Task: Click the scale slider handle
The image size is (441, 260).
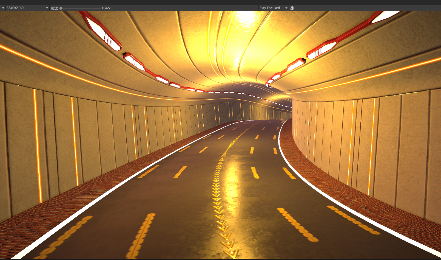Action: coord(61,8)
